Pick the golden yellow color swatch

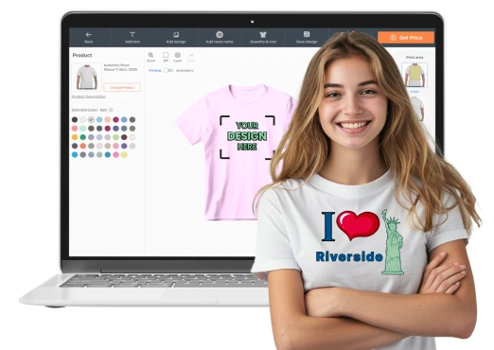pos(75,137)
